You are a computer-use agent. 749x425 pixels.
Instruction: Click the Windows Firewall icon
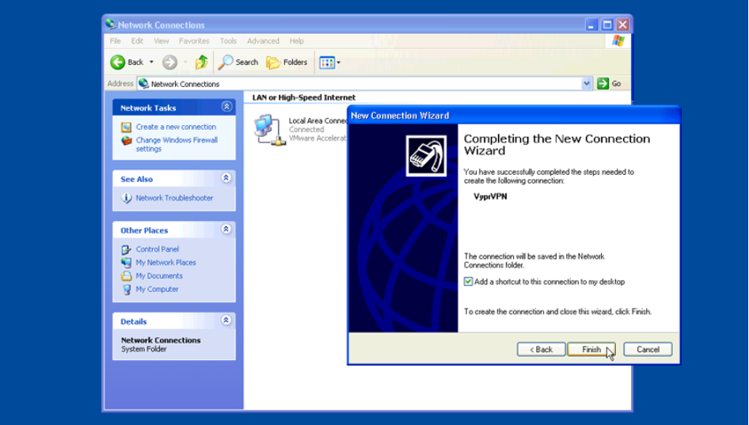126,140
